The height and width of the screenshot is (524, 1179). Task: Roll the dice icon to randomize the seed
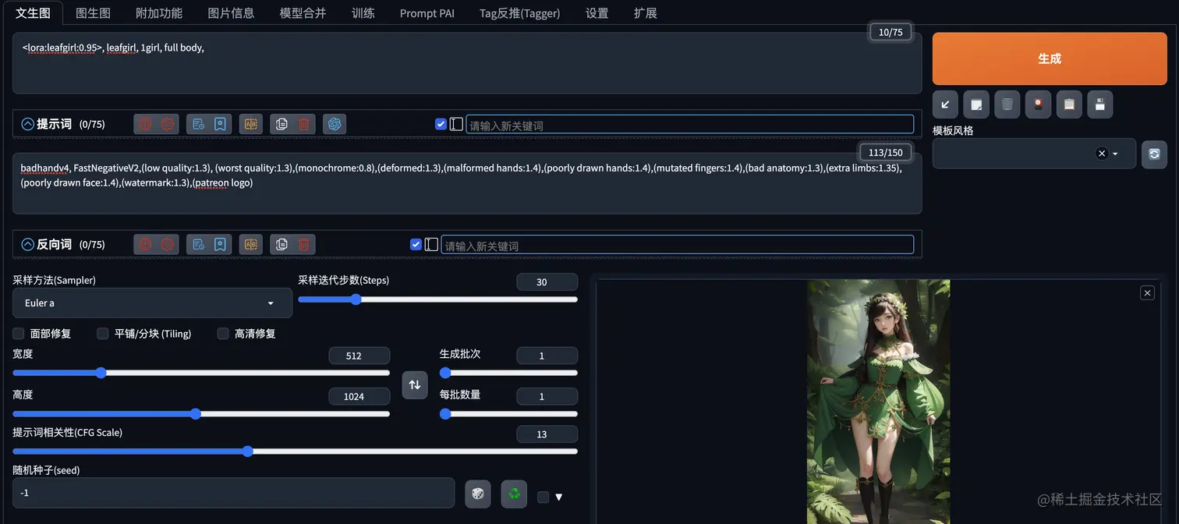pyautogui.click(x=477, y=492)
